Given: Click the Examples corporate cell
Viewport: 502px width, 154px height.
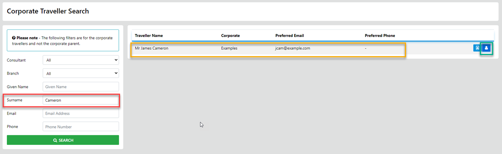Looking at the screenshot, I should tap(229, 49).
